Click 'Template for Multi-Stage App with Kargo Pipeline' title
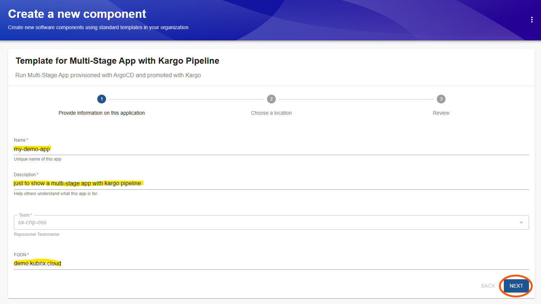 coord(117,61)
